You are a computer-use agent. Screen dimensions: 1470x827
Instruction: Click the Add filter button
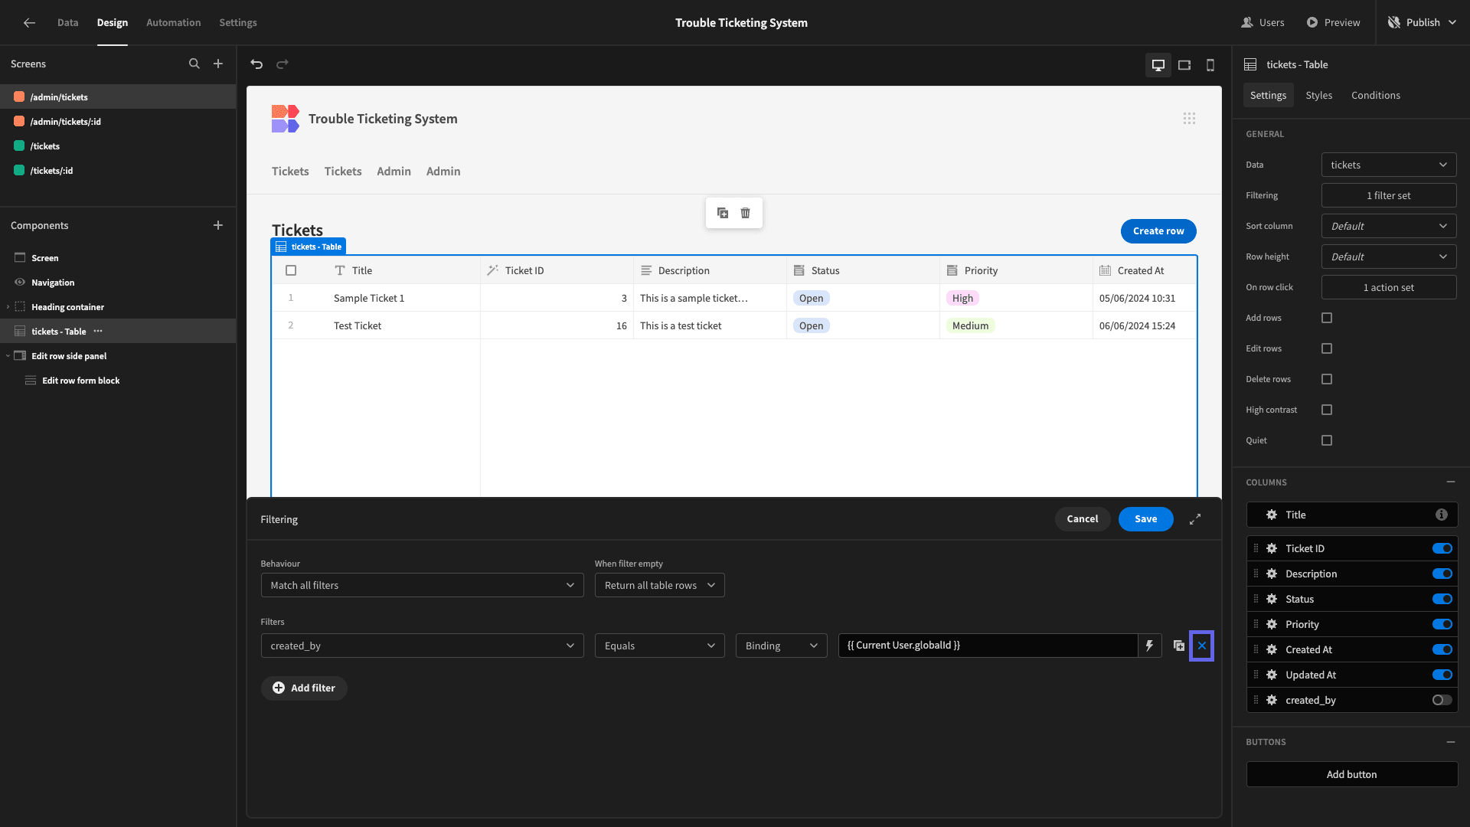coord(304,688)
